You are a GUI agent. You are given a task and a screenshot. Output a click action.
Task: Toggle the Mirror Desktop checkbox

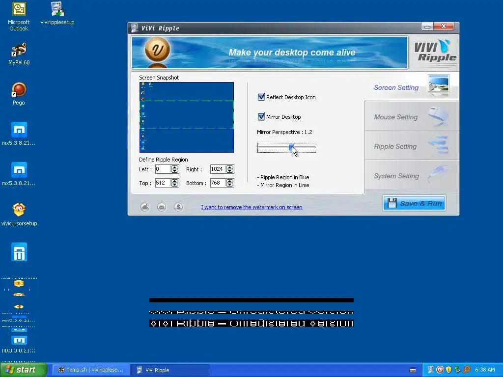point(261,117)
